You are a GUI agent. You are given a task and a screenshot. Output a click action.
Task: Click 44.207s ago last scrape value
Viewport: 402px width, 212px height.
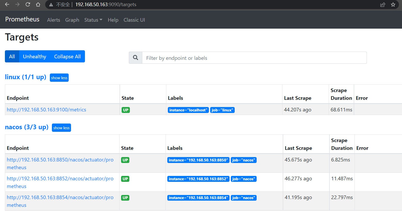coord(298,110)
